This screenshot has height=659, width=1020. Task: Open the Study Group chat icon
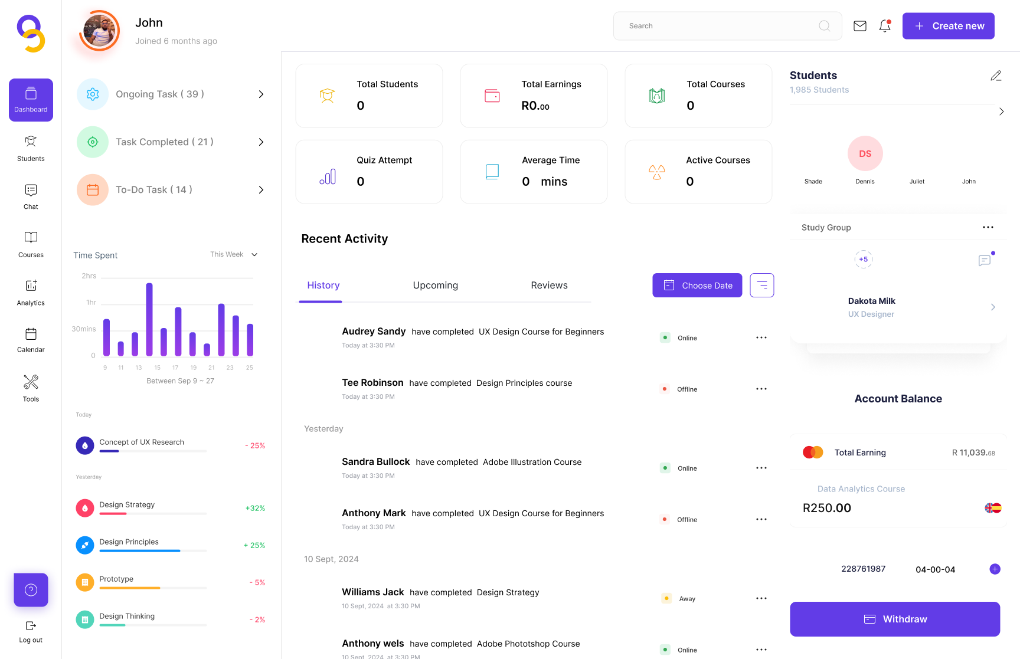pyautogui.click(x=985, y=260)
